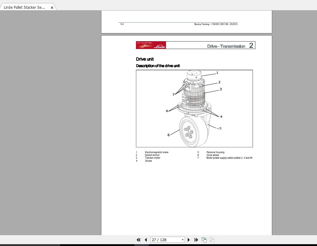Click the Description of the drive unit subheading
Screen dimensions: 317x246
158,66
